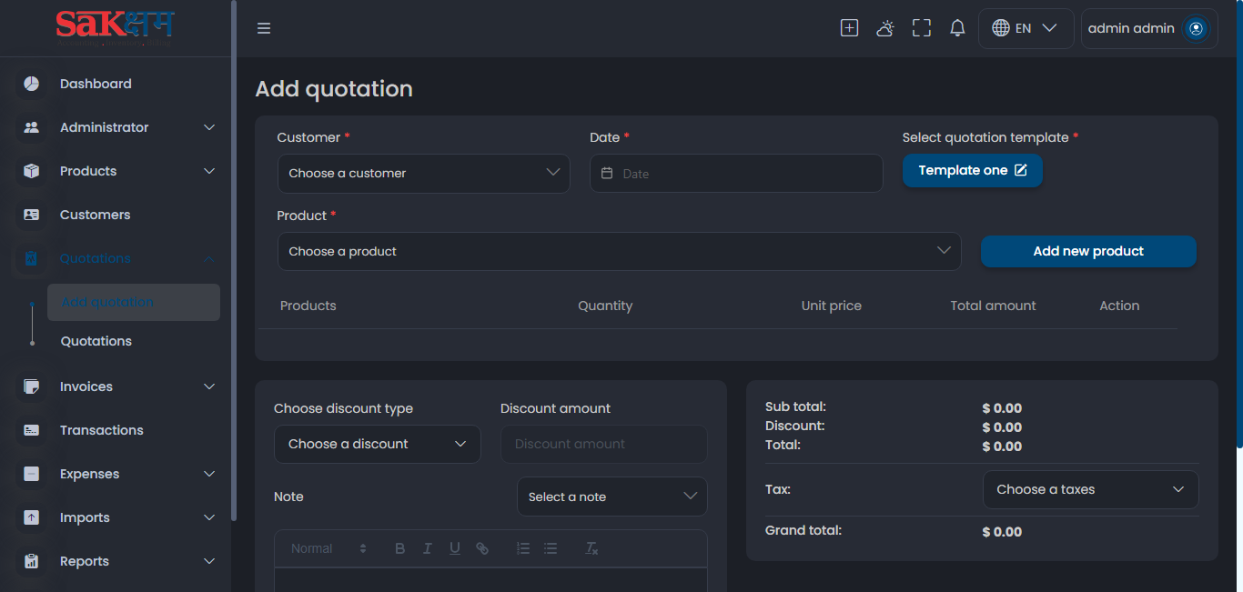Viewport: 1243px width, 592px height.
Task: Click the quick add plus icon
Action: [849, 28]
